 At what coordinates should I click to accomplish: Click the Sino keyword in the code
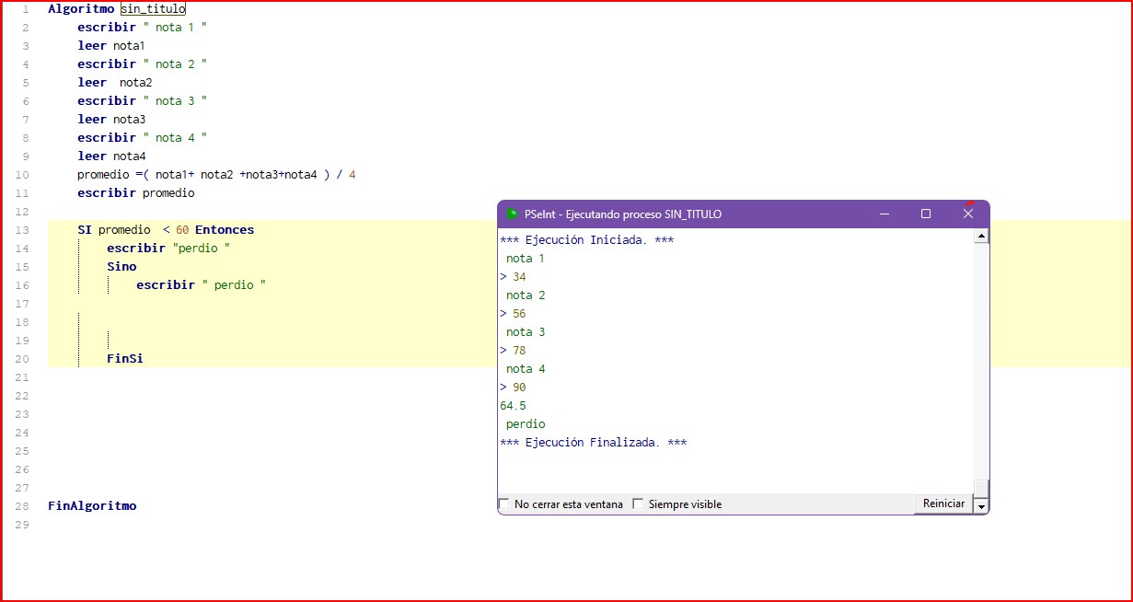121,267
